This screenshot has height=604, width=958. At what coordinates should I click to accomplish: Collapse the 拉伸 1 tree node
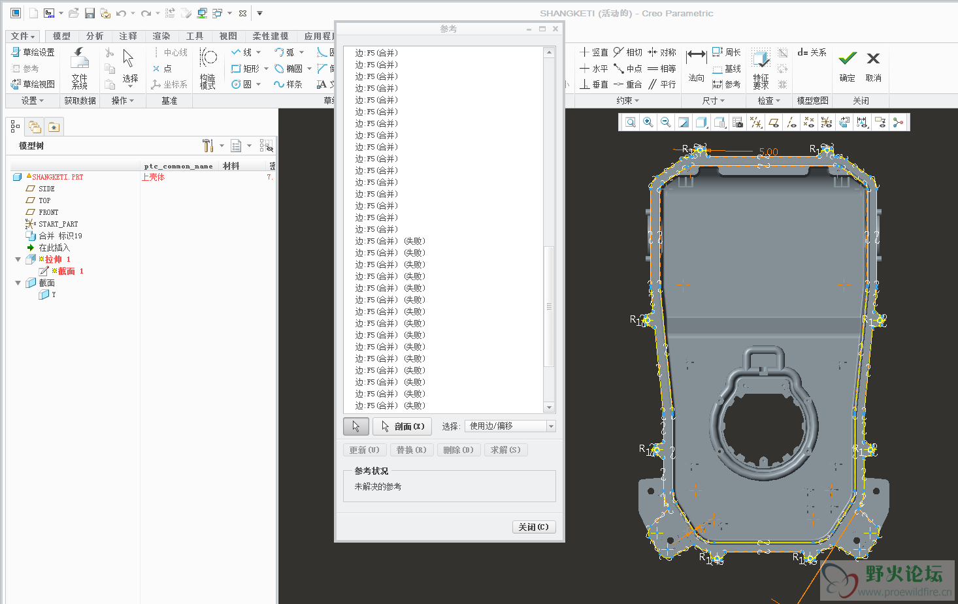pyautogui.click(x=18, y=259)
